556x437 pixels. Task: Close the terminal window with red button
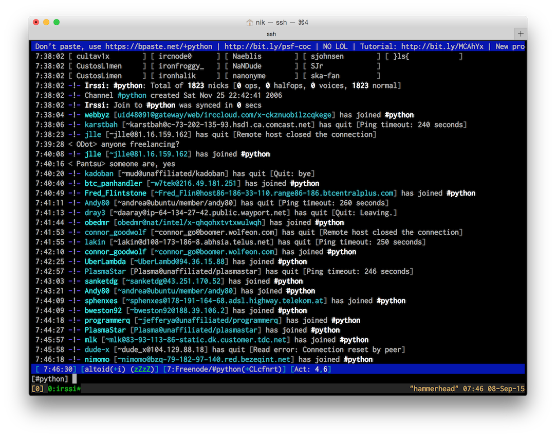tap(36, 22)
